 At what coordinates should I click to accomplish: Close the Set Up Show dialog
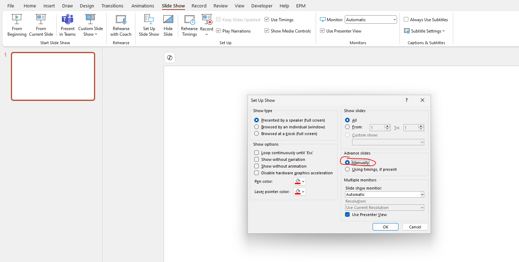(422, 100)
